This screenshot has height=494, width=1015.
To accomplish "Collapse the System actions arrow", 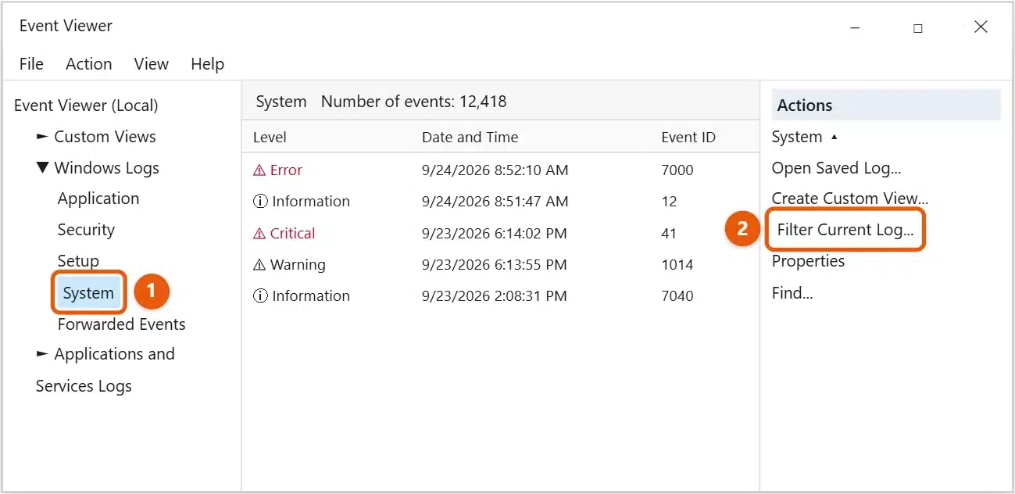I will coord(835,137).
